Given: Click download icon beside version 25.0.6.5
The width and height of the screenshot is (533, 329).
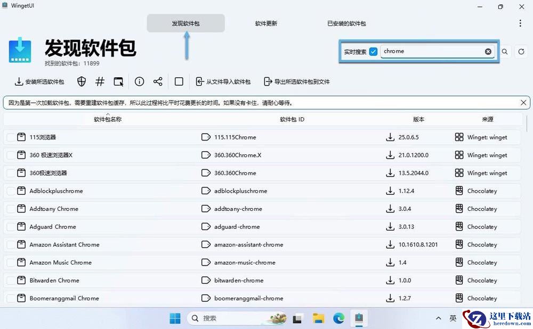Looking at the screenshot, I should pos(390,137).
